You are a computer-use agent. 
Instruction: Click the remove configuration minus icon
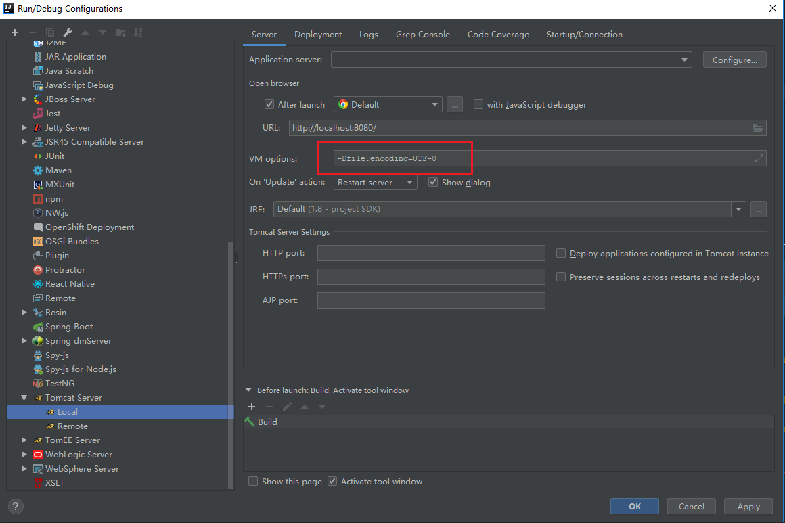click(x=32, y=32)
